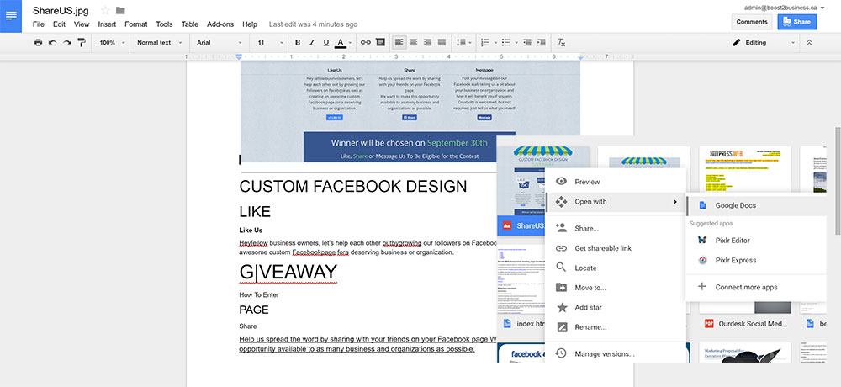
Task: Undo the last action
Action: [x=52, y=42]
